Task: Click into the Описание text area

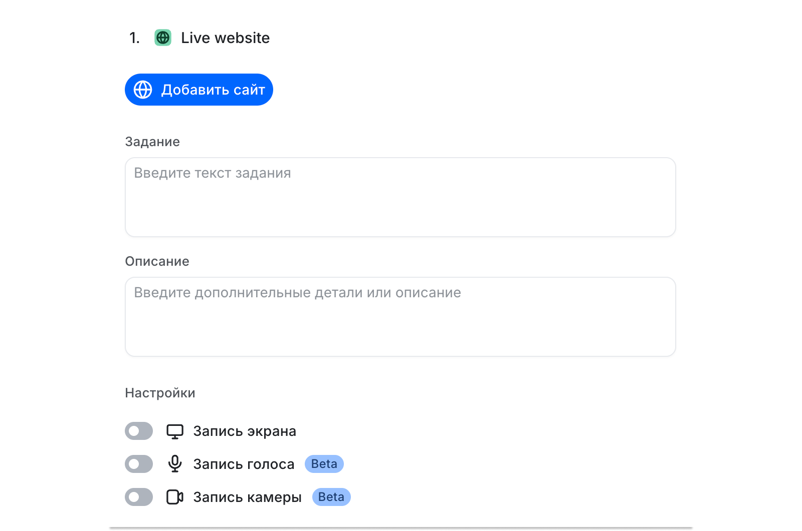Action: pos(400,317)
